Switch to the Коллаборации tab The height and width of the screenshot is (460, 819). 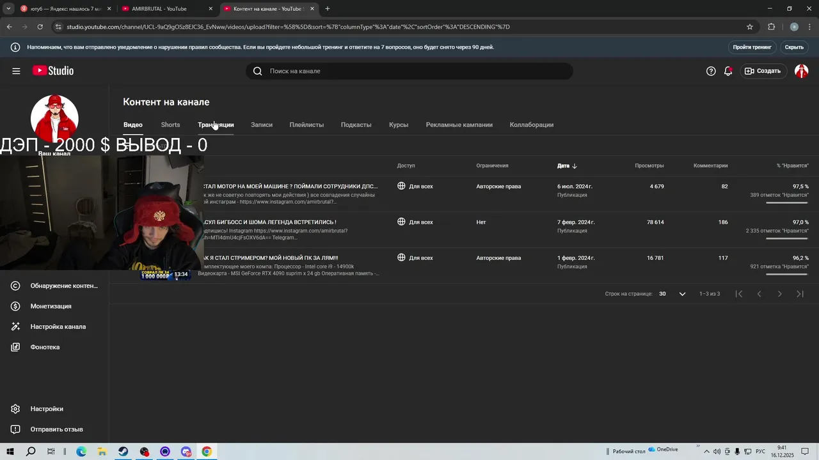pyautogui.click(x=532, y=125)
